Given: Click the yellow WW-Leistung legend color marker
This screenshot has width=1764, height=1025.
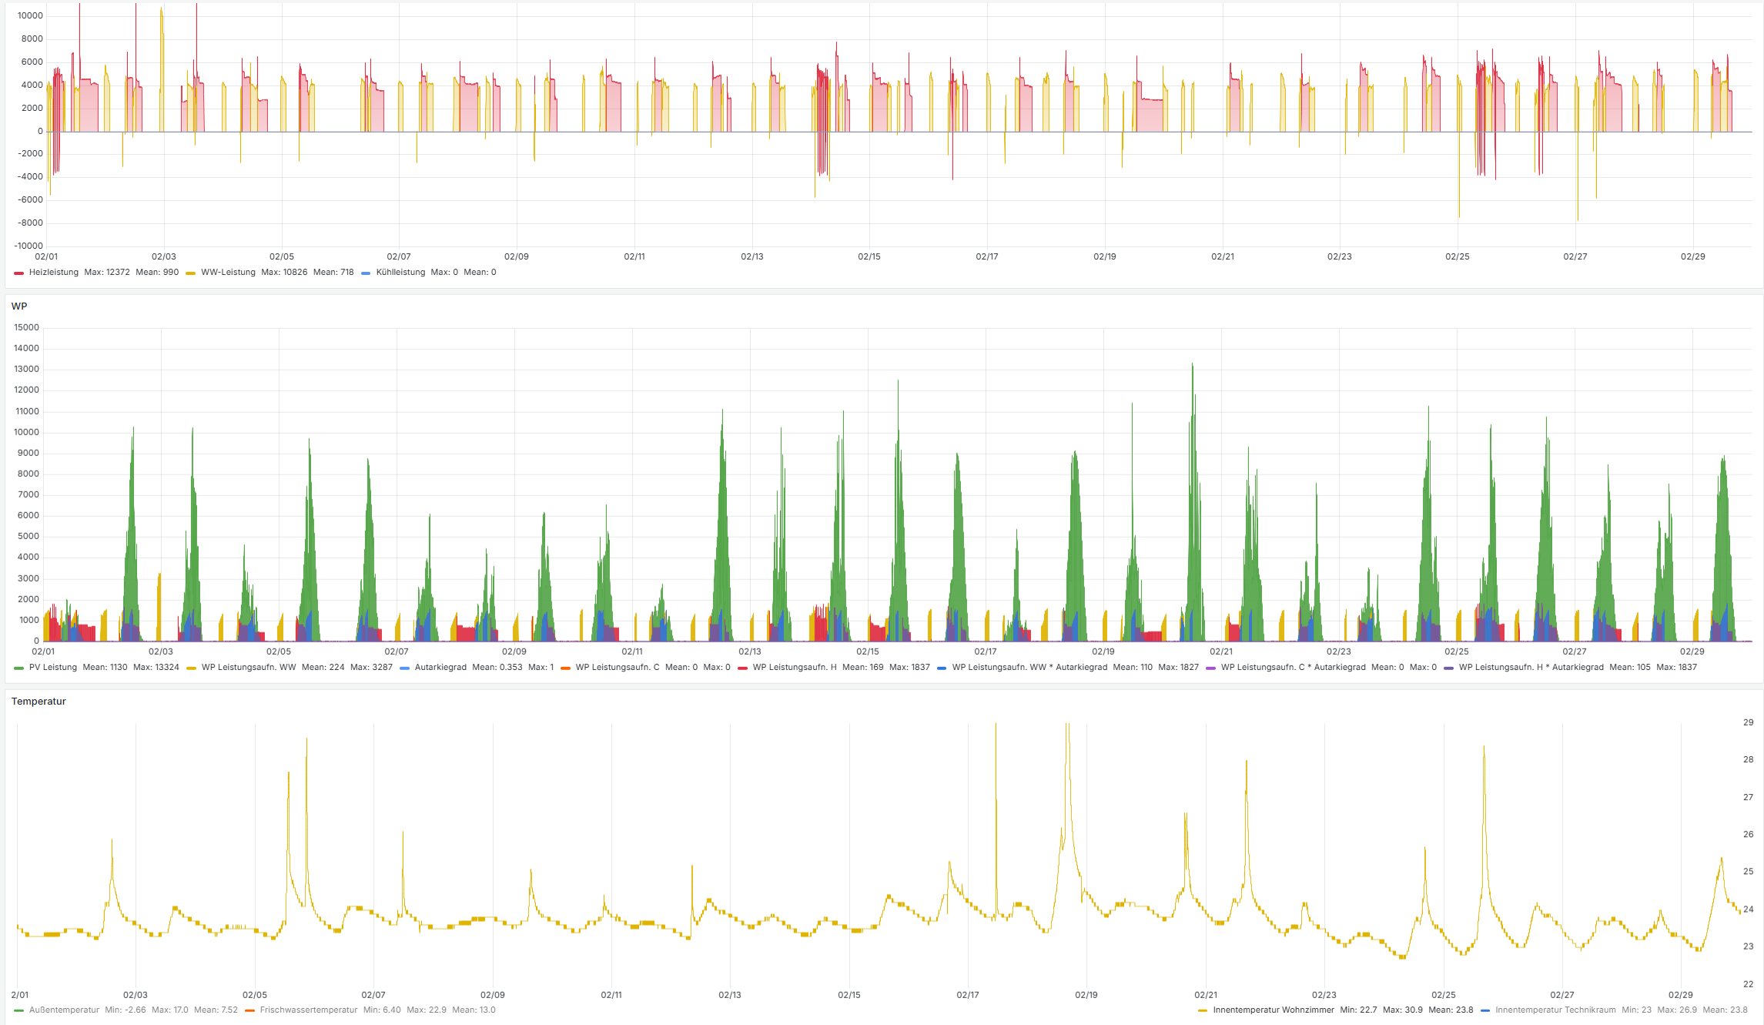Looking at the screenshot, I should [x=191, y=273].
